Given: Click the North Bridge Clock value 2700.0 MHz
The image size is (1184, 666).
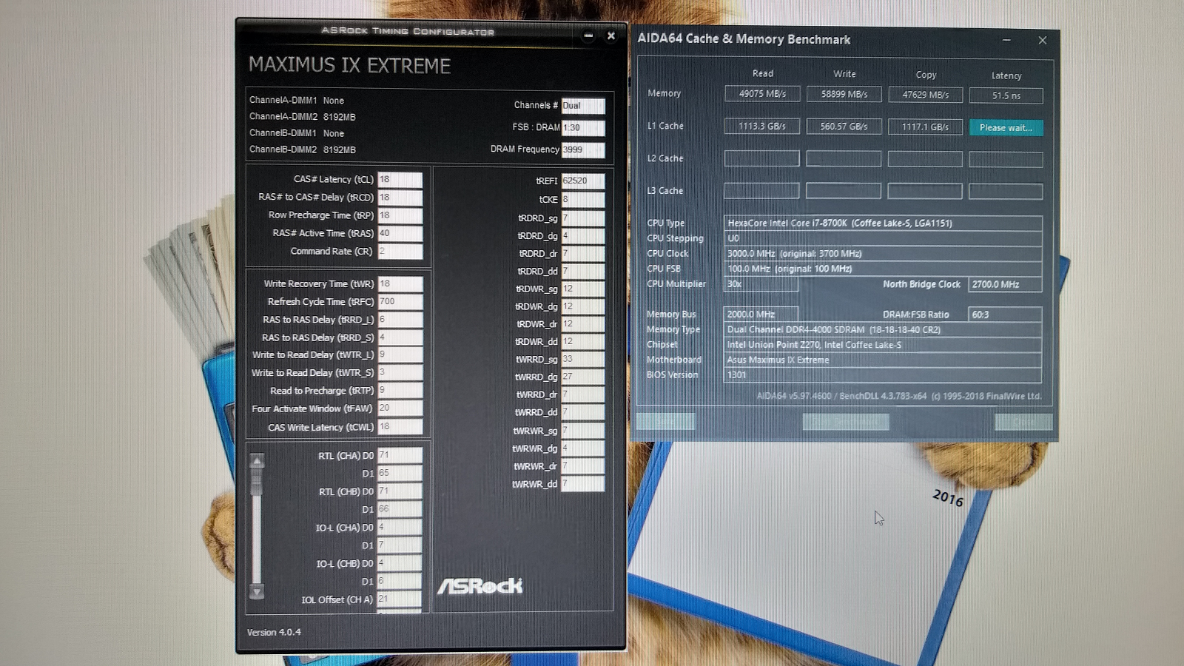Looking at the screenshot, I should [x=1006, y=284].
